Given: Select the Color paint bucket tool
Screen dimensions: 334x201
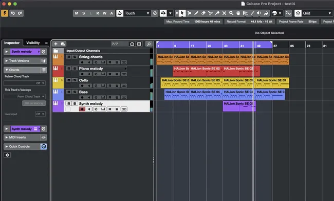Looking at the screenshot, I should coord(266,13).
